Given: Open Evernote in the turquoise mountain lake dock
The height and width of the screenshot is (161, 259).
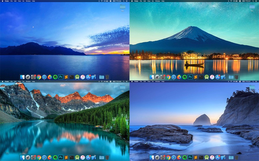Looking at the screenshot, I should pyautogui.click(x=55, y=157).
